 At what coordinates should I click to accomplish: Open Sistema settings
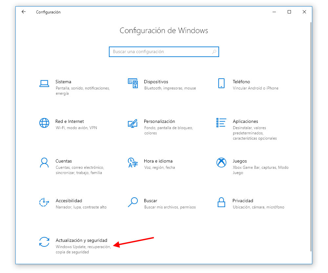pyautogui.click(x=63, y=82)
